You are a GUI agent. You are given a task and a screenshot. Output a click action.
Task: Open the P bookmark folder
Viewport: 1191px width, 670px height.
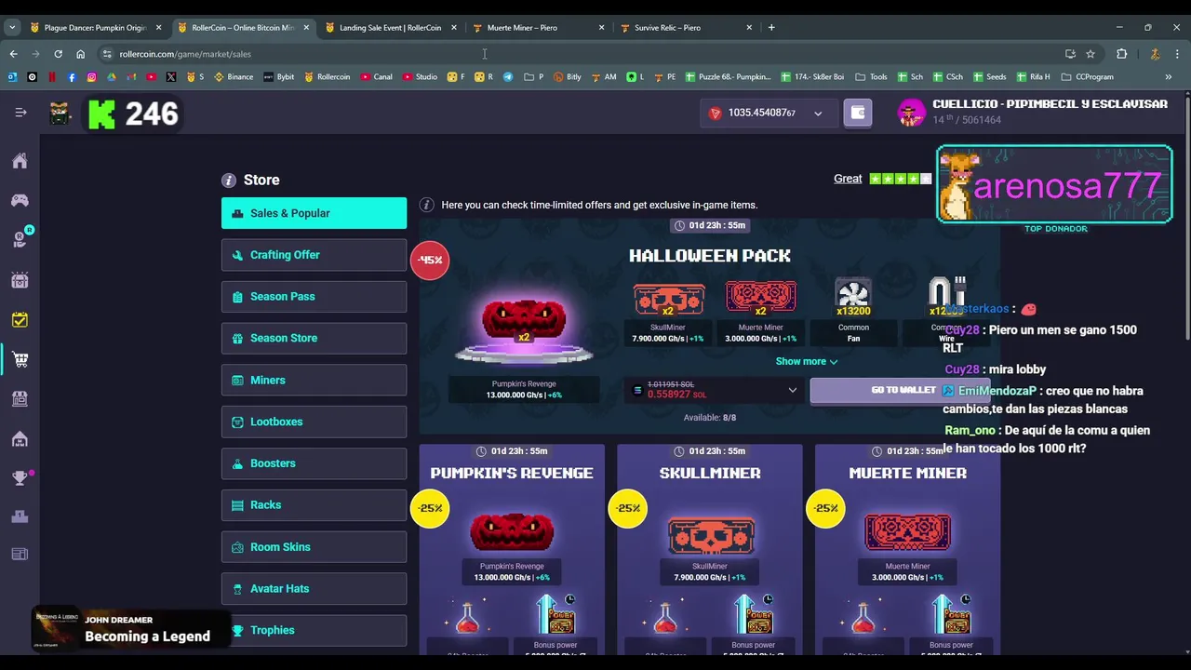point(535,77)
